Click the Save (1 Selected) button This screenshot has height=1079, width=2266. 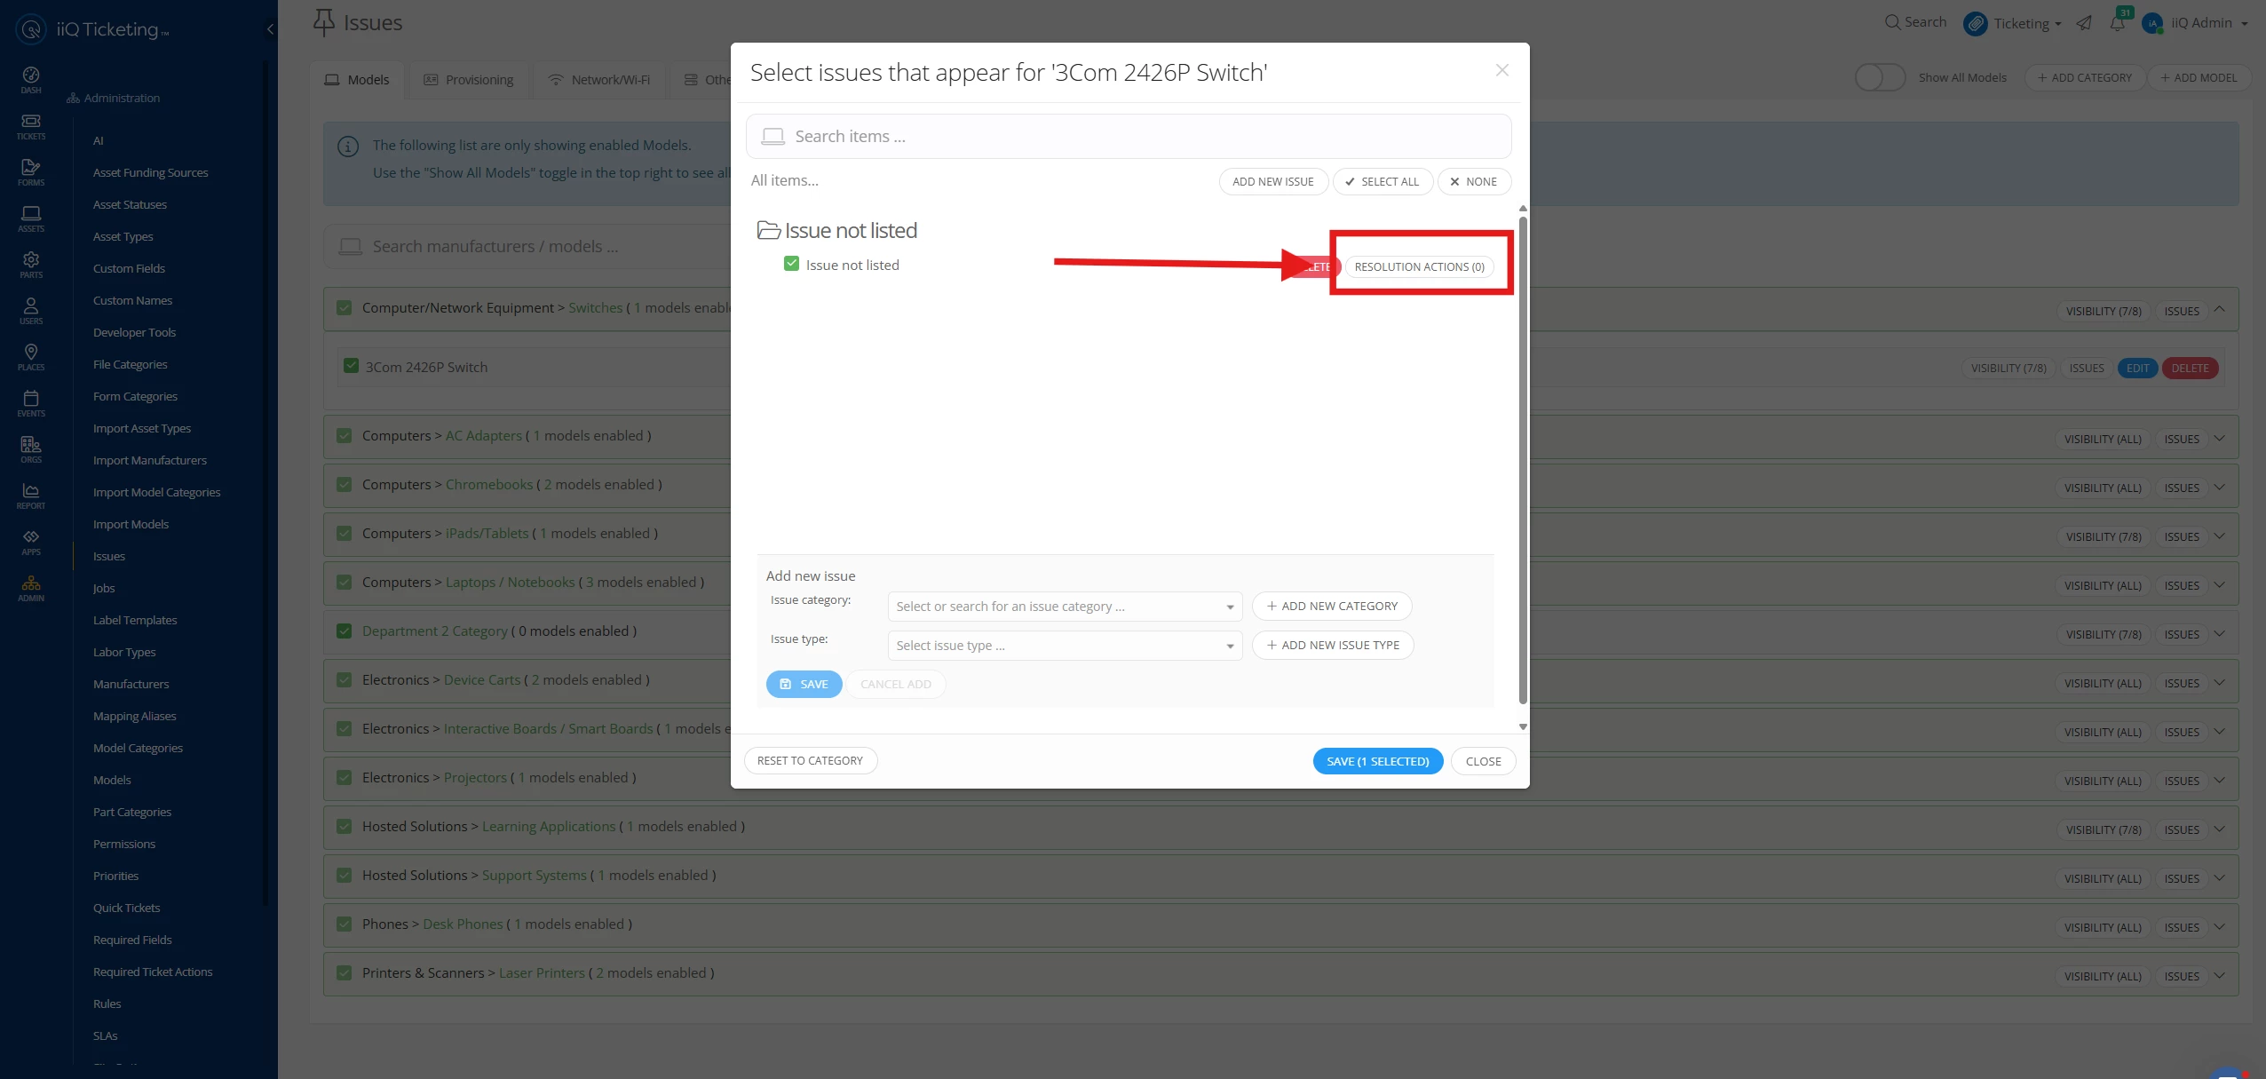1378,761
